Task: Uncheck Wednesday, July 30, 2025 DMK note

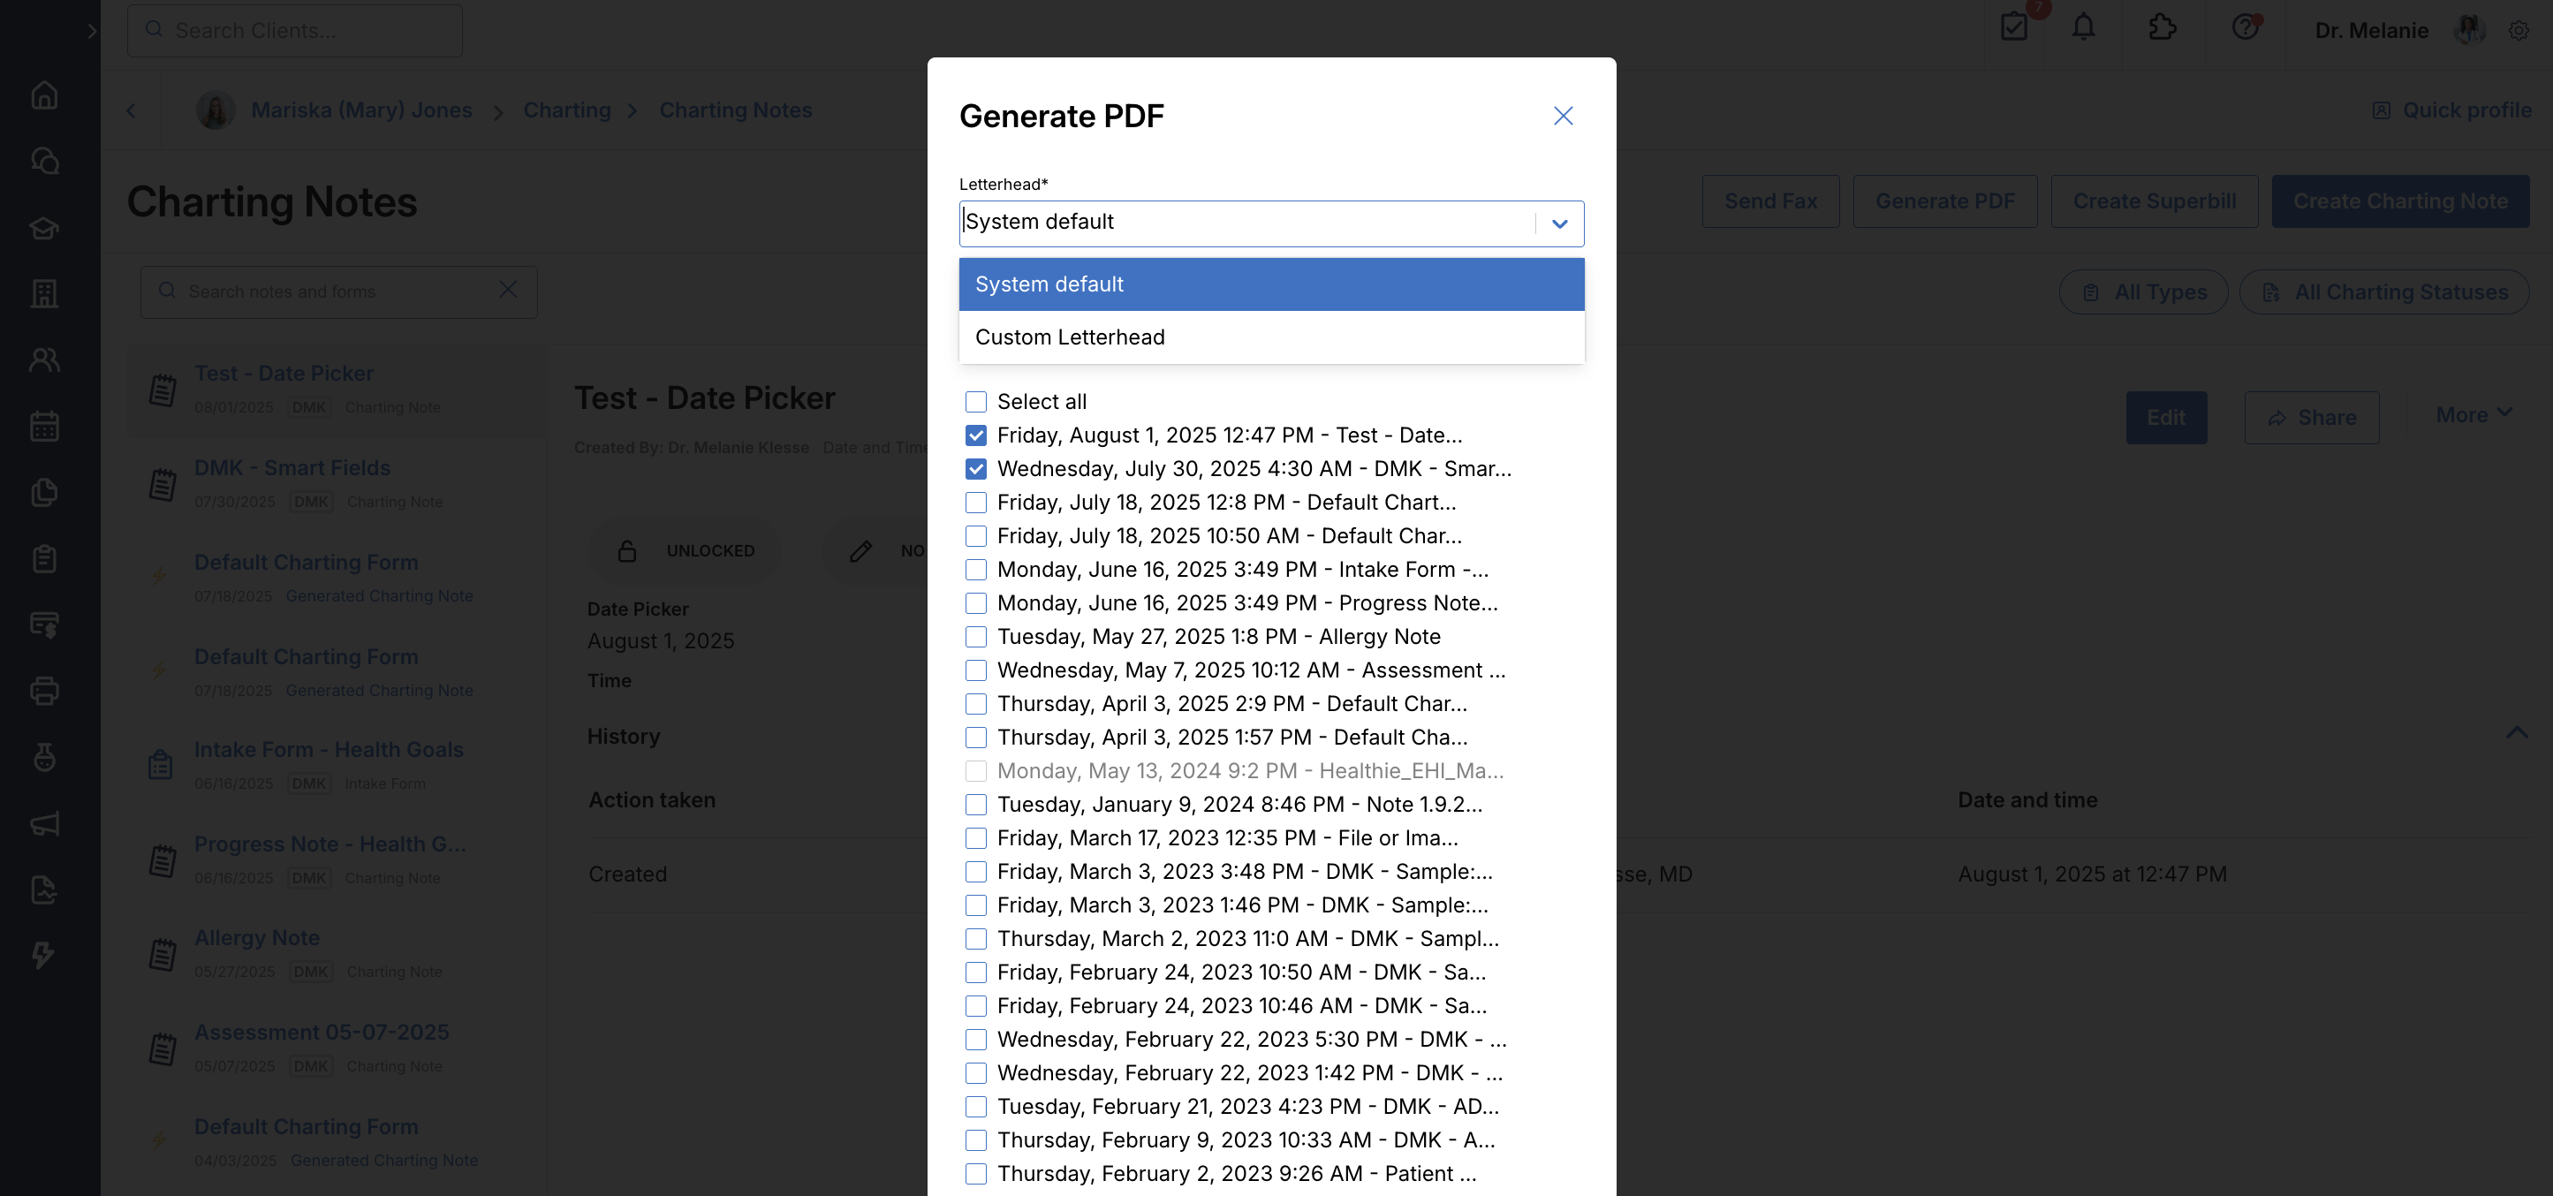Action: (x=975, y=469)
